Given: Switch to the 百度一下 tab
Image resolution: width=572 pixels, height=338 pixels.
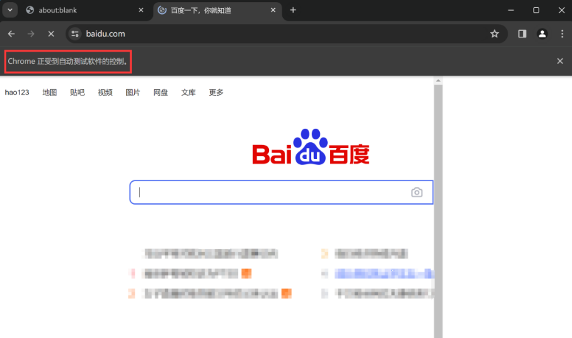Looking at the screenshot, I should tap(217, 10).
